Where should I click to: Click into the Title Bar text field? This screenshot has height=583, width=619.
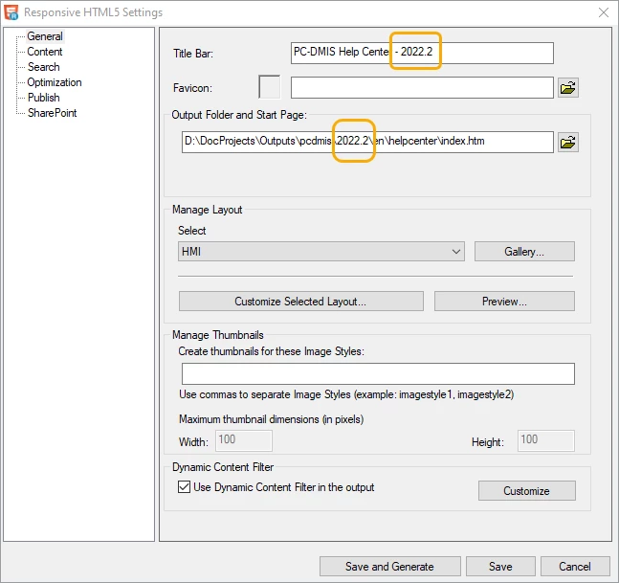point(422,53)
